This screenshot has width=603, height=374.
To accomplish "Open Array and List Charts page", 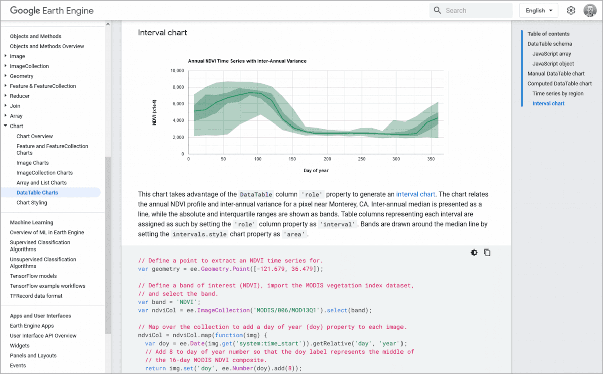I will click(41, 183).
